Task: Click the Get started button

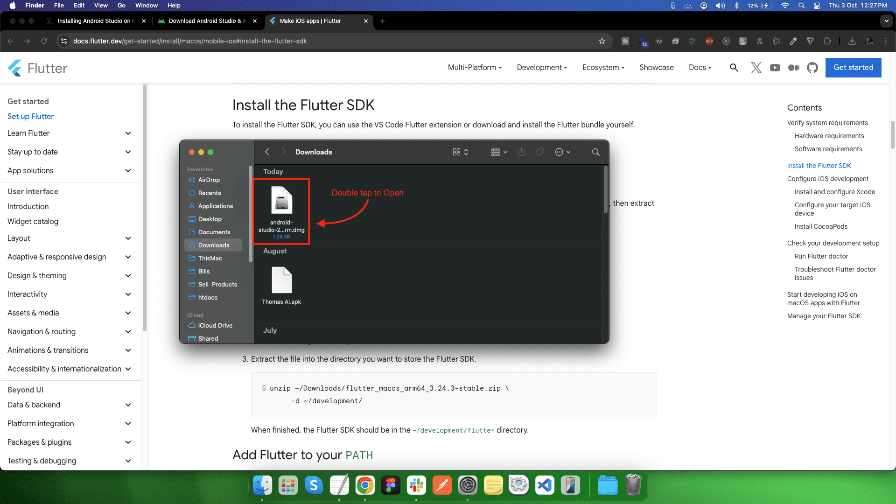Action: (853, 68)
